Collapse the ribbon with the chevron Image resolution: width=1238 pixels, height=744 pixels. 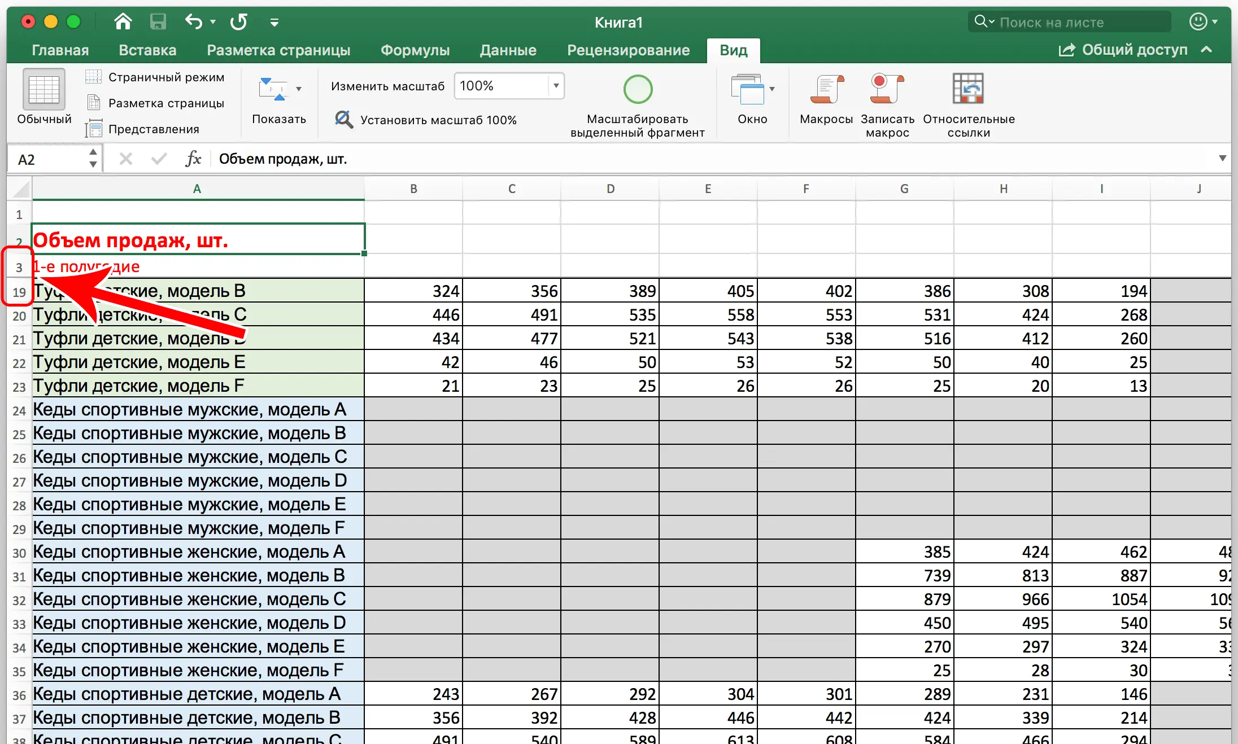1206,50
